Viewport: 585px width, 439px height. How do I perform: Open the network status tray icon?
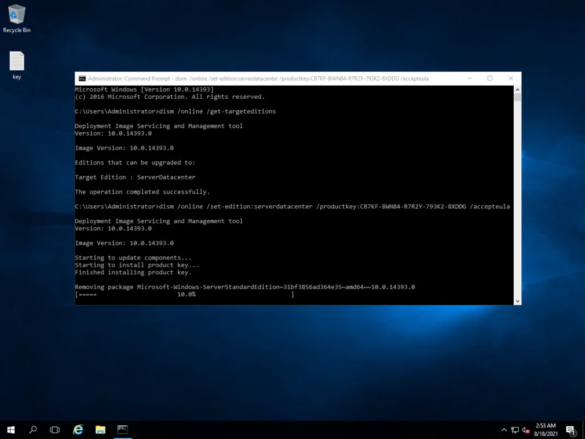(x=515, y=430)
